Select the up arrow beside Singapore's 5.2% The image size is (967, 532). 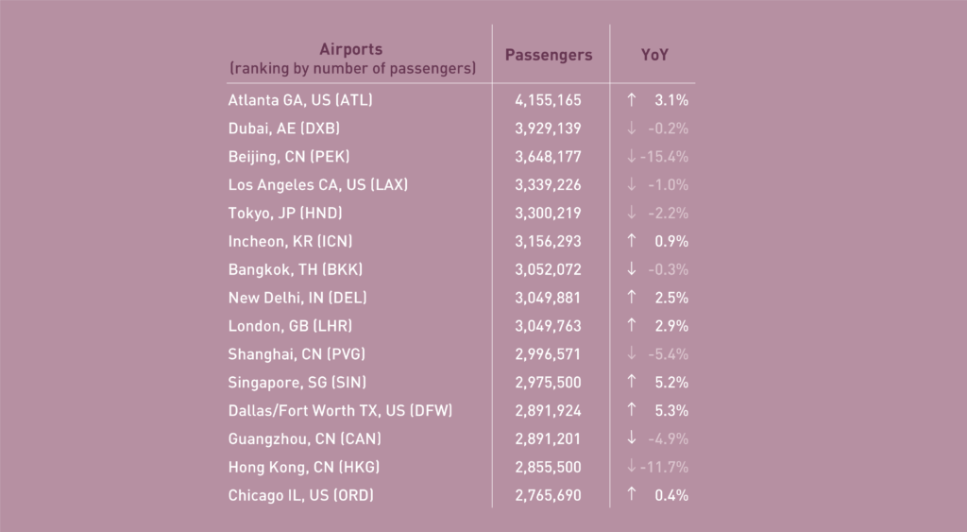(631, 383)
